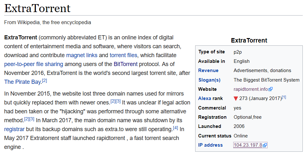Open citation [2] after 'newer ones'
The image size is (305, 153).
pyautogui.click(x=113, y=101)
